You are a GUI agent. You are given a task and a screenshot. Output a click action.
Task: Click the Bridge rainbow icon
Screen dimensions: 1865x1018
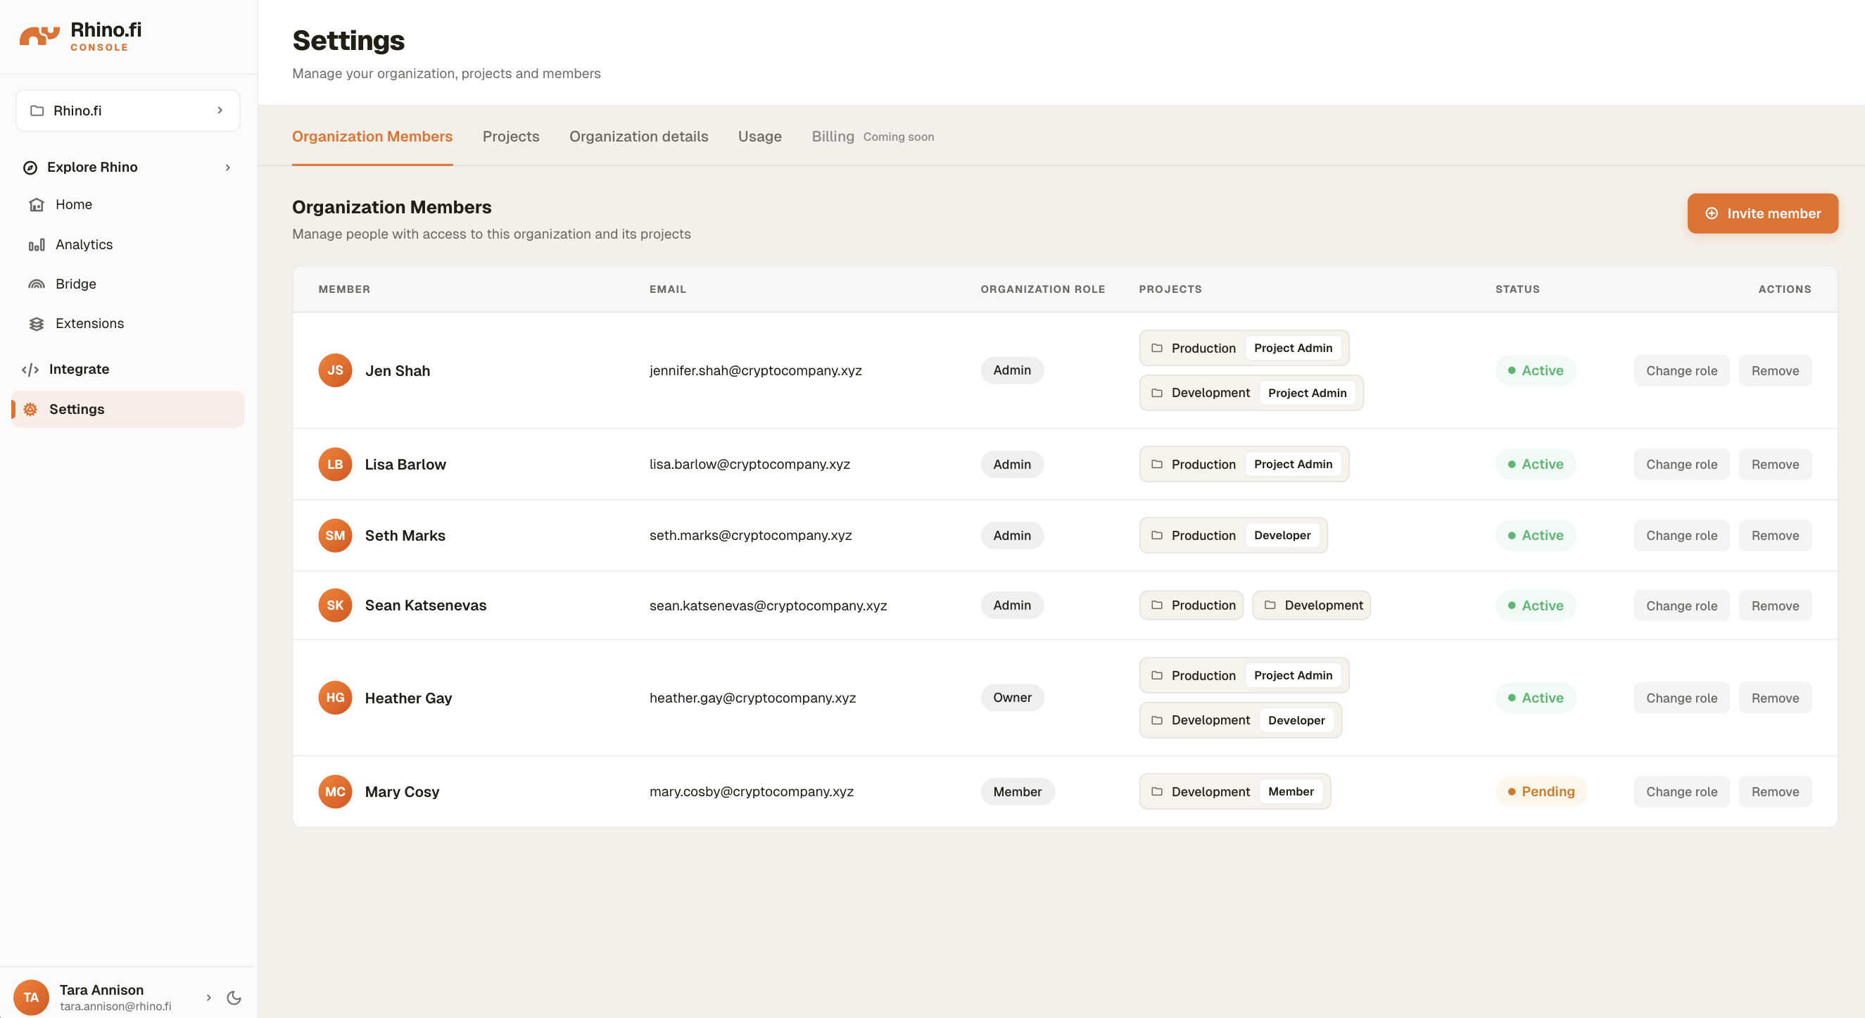pos(36,284)
